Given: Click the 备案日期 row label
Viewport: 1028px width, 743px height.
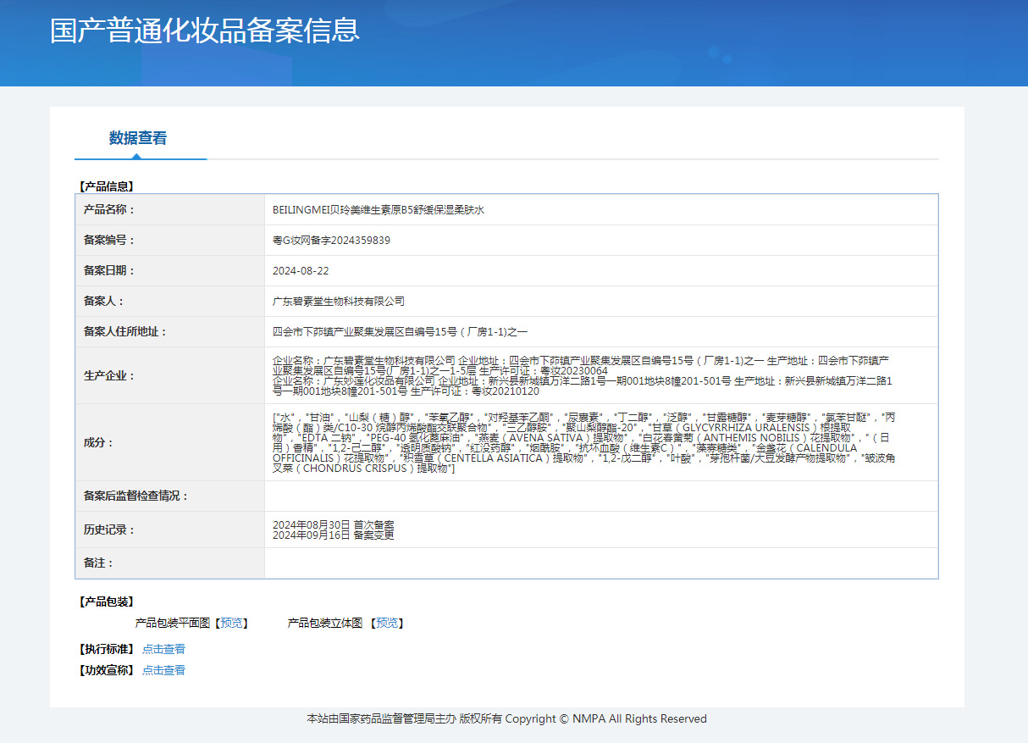Looking at the screenshot, I should click(109, 270).
